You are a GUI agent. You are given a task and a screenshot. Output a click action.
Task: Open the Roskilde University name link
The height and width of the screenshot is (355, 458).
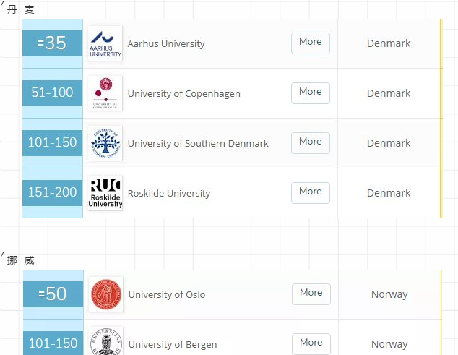point(169,193)
